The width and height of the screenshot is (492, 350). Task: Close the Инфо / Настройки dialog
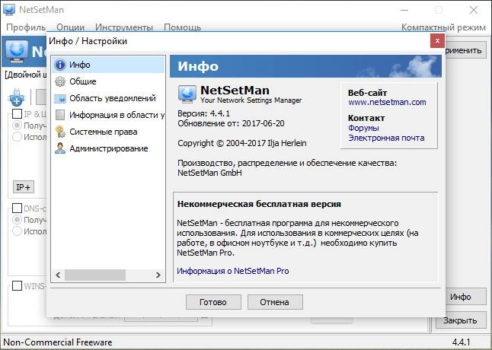(x=437, y=41)
